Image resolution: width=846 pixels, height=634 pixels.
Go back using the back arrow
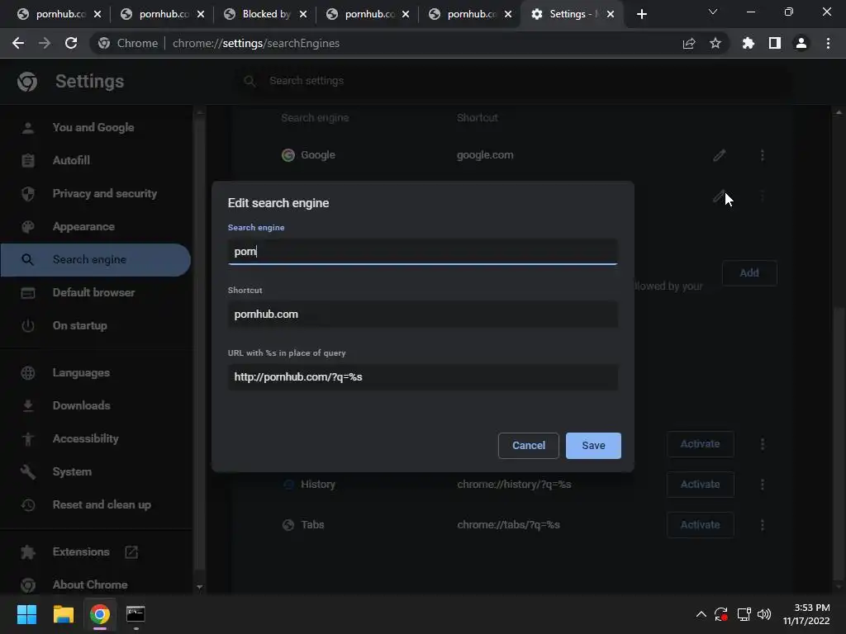(x=18, y=43)
